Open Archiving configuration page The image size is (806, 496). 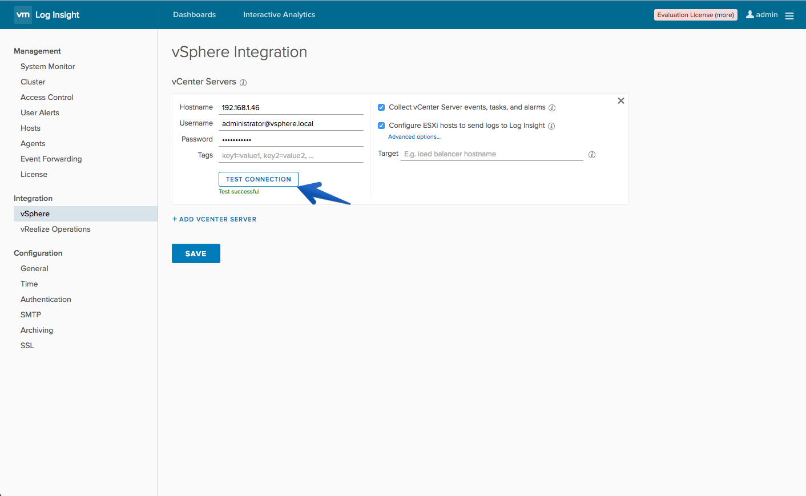tap(37, 330)
